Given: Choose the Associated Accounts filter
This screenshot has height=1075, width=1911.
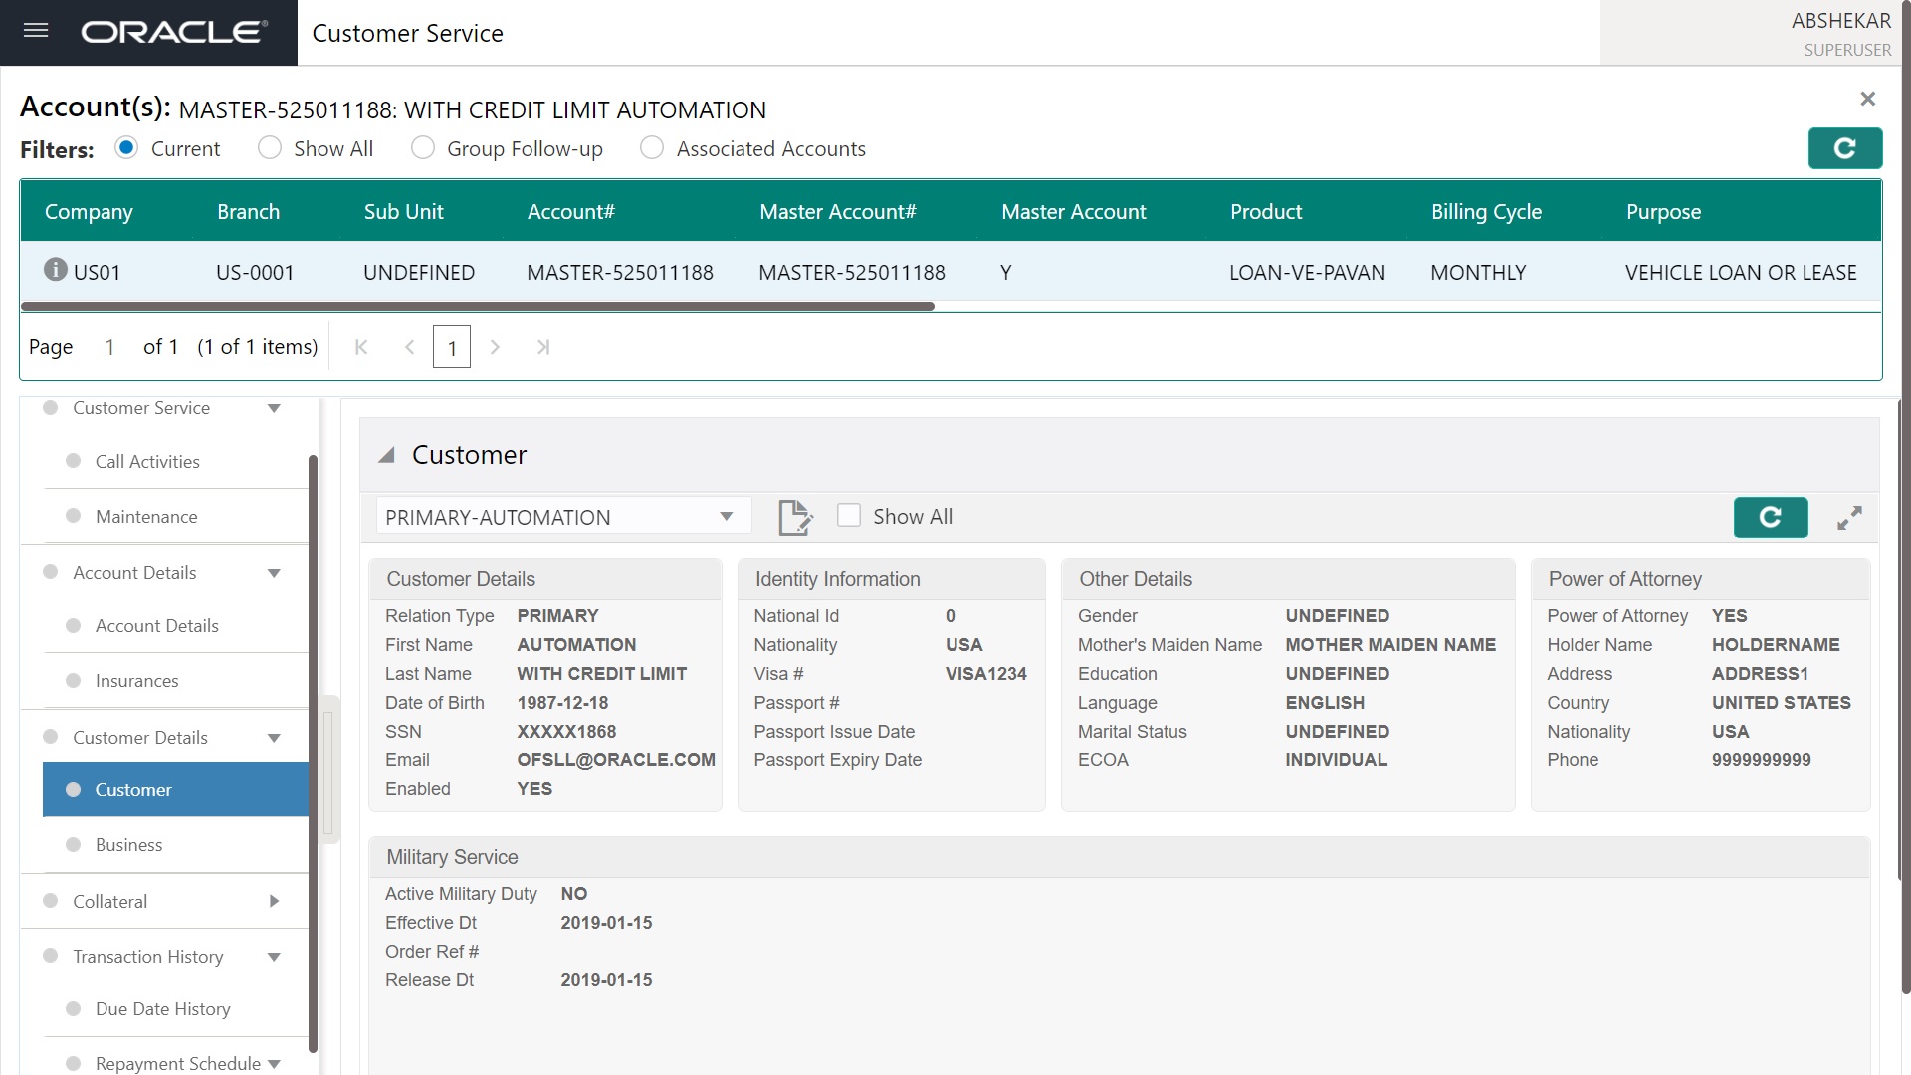Looking at the screenshot, I should click(x=652, y=148).
